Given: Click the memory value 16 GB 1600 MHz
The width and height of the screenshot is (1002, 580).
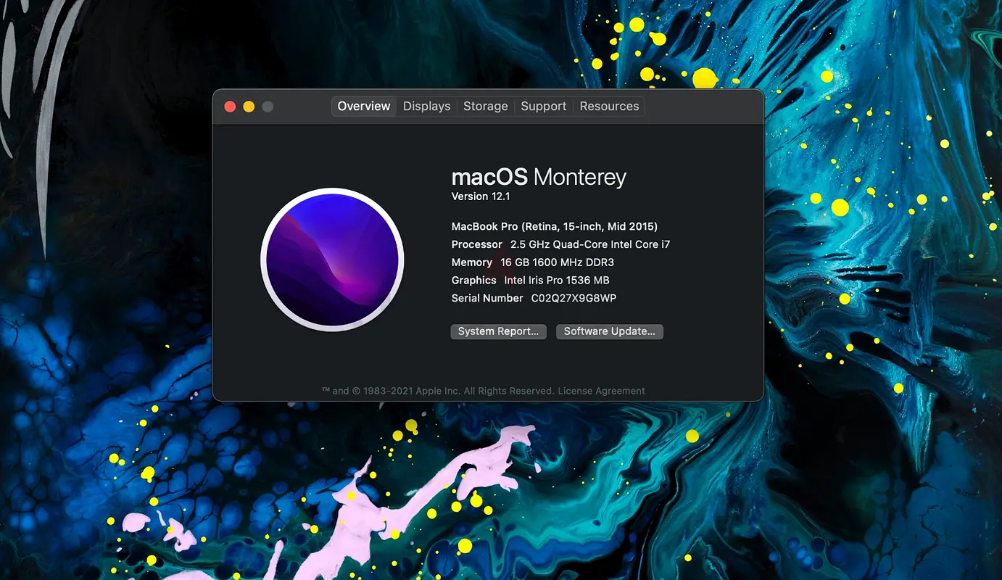Looking at the screenshot, I should [558, 262].
